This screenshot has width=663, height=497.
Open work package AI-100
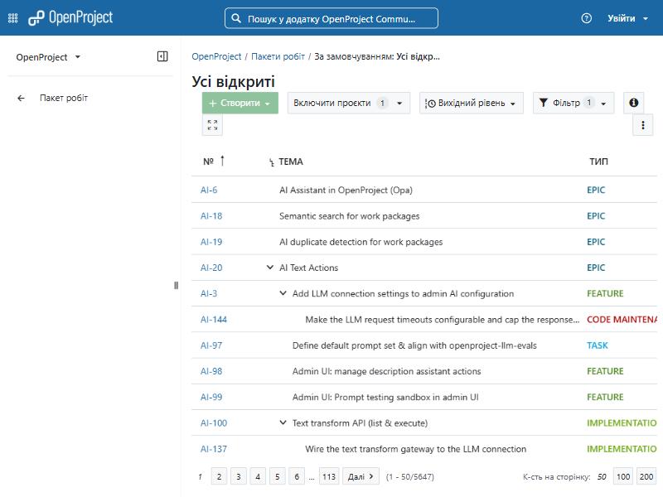pyautogui.click(x=214, y=422)
